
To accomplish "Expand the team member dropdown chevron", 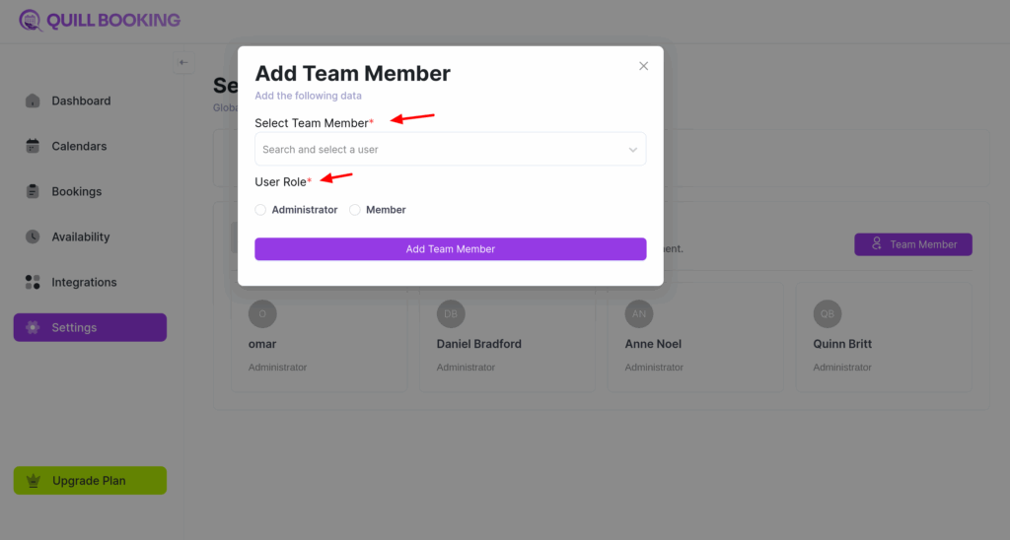I will click(633, 150).
